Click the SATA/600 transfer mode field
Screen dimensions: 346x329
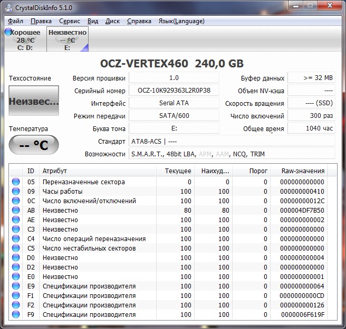click(x=174, y=116)
